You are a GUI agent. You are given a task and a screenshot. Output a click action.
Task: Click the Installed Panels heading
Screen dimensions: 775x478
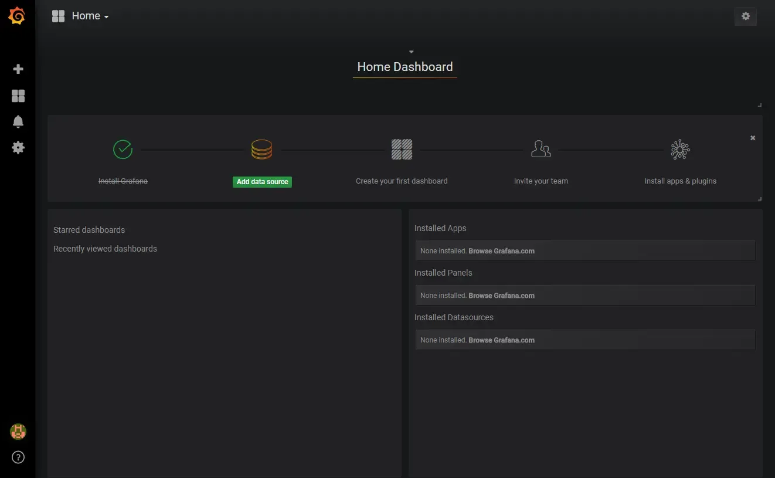click(x=443, y=273)
